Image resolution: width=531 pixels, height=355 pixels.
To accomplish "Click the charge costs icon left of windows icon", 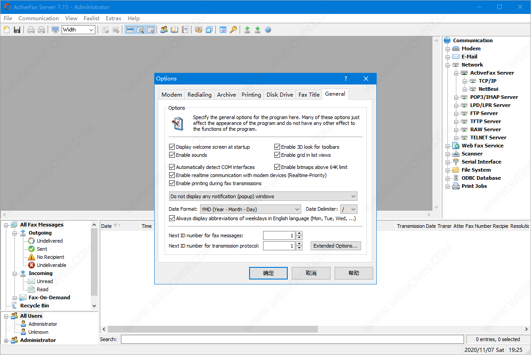I will click(x=199, y=30).
